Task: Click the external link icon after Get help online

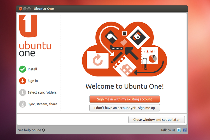Action: (43, 130)
